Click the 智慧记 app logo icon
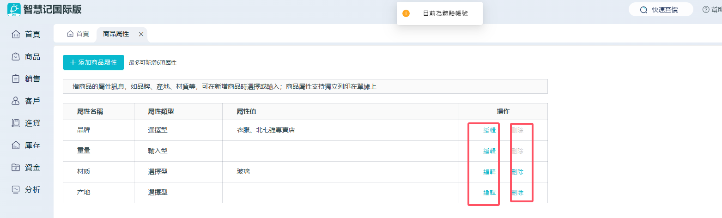 coord(14,9)
